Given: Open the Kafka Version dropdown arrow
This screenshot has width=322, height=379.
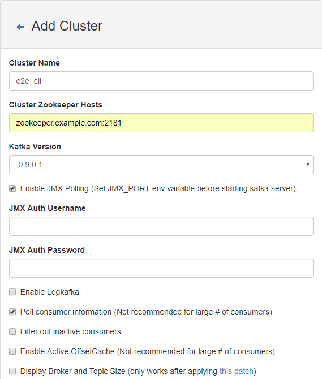Looking at the screenshot, I should pos(307,165).
